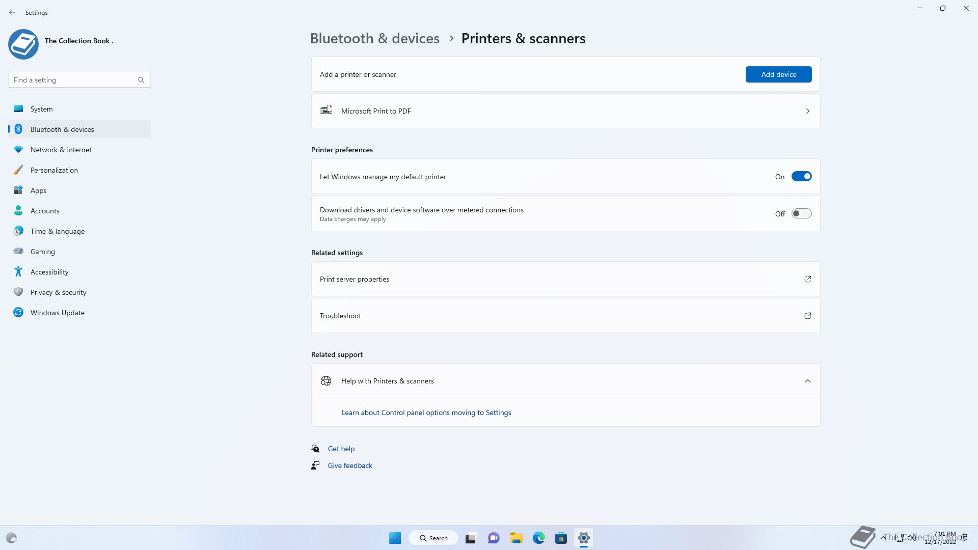Select the Personalization brush icon
This screenshot has height=550, width=978.
18,170
